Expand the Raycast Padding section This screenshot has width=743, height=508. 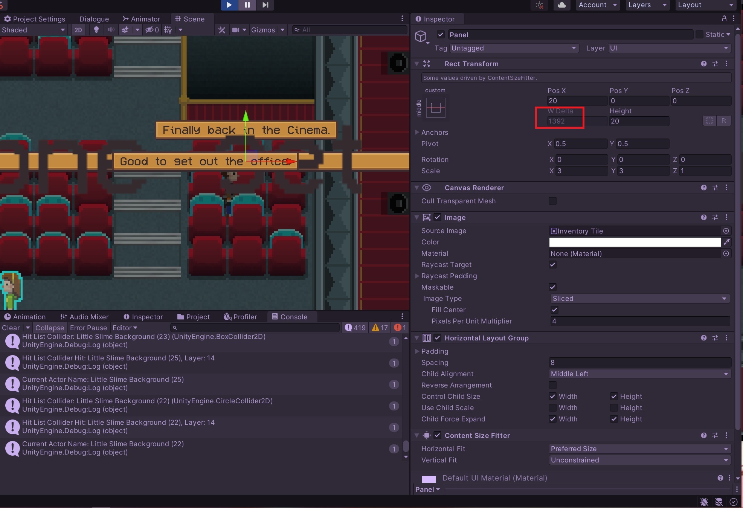coord(418,276)
